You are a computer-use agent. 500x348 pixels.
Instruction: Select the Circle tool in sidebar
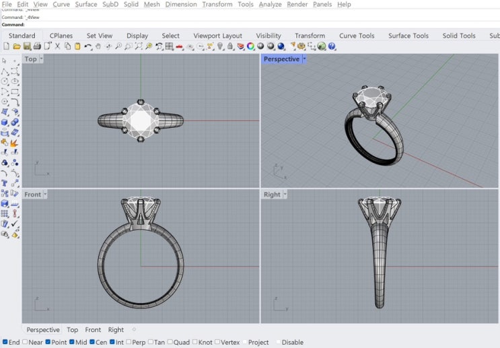pyautogui.click(x=5, y=81)
